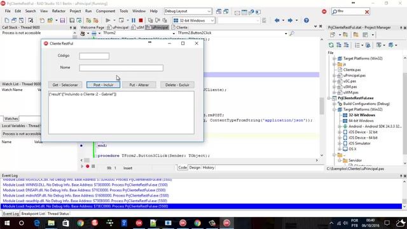Click the macro play triangle below editor
This screenshot has width=407, height=229.
point(82,167)
